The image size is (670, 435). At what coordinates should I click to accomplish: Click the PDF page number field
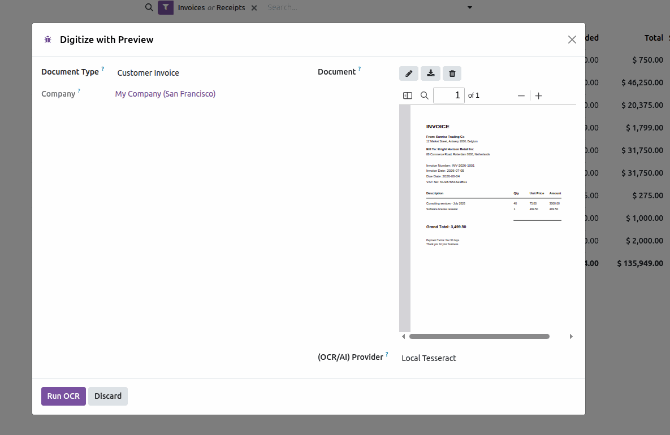click(x=449, y=95)
